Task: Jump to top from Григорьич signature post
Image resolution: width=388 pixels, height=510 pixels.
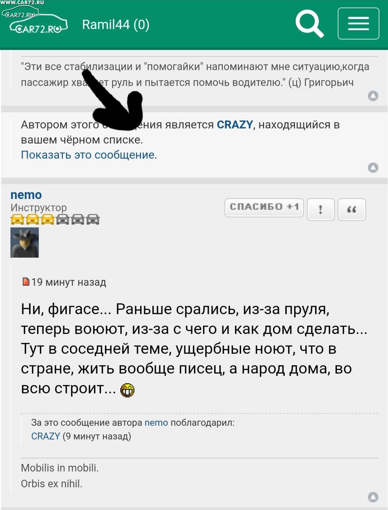Action: (x=373, y=96)
